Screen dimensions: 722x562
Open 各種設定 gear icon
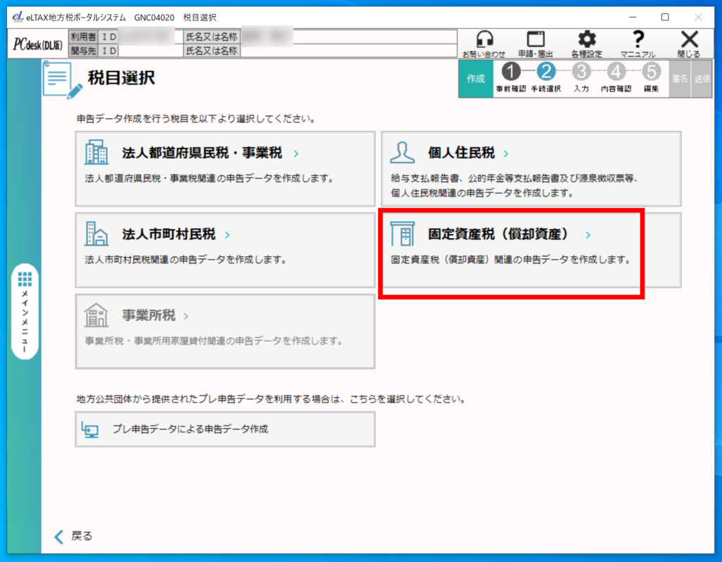[x=586, y=39]
